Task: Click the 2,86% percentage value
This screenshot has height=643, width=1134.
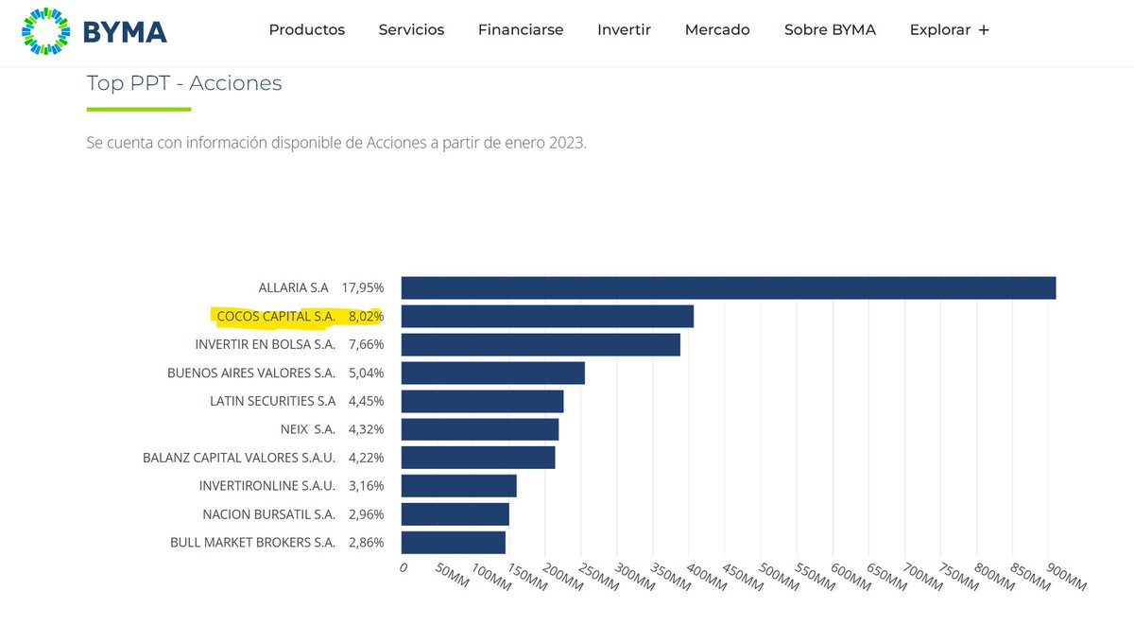Action: (367, 543)
